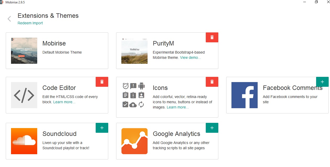
Task: Add the Soundcloud extension with plus button
Action: (102, 128)
